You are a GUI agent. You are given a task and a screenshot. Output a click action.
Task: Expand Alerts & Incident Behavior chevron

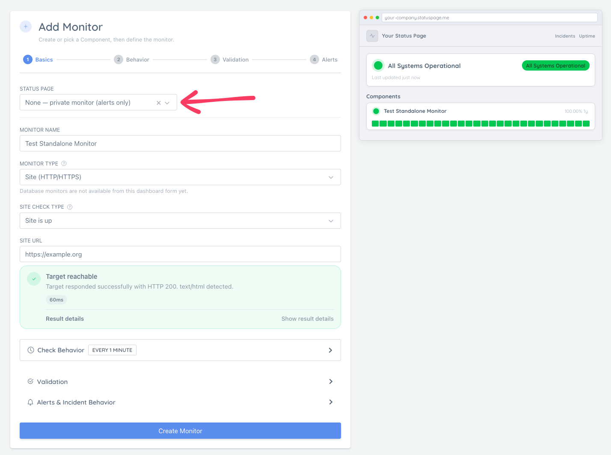[330, 402]
